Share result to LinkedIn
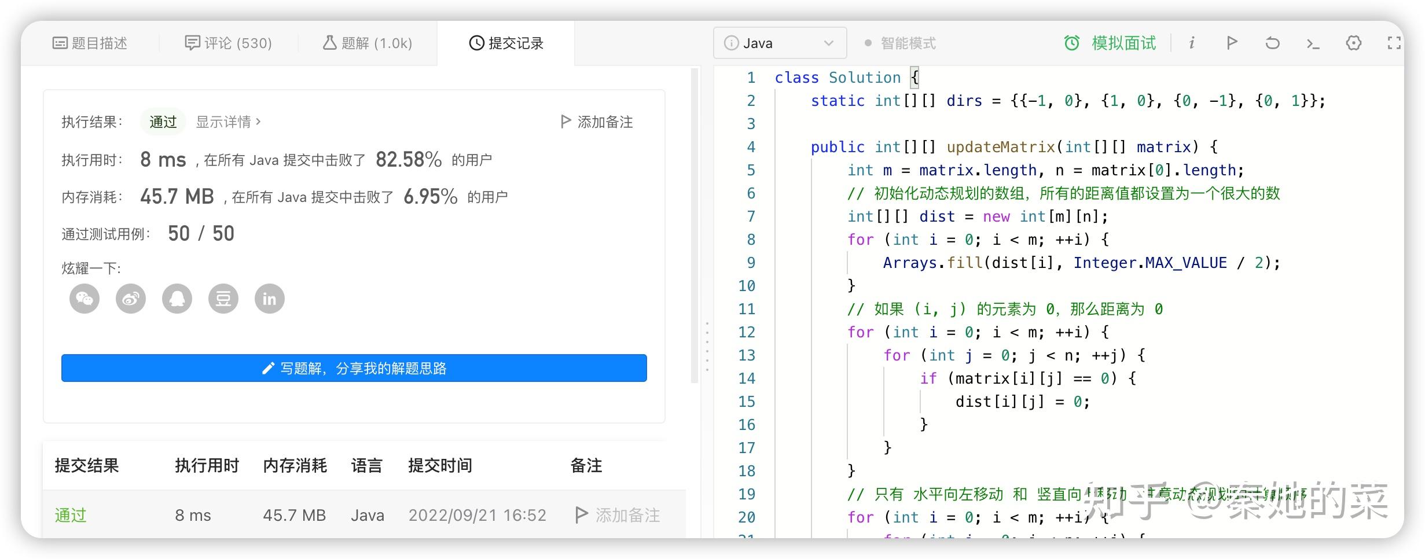 pyautogui.click(x=269, y=299)
